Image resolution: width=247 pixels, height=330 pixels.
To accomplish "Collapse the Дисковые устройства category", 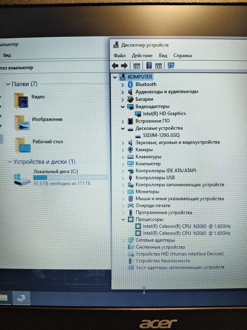I will [x=123, y=129].
